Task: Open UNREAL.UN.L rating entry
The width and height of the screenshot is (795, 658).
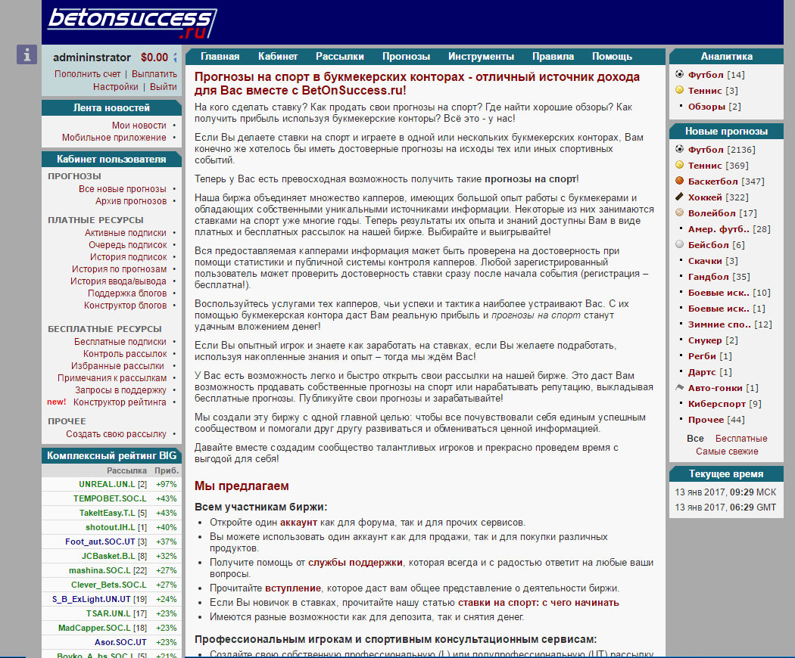Action: point(107,484)
